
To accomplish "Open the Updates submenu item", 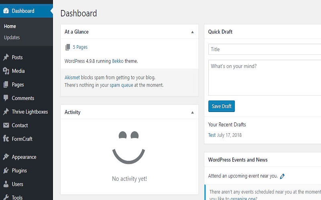I will click(x=12, y=38).
